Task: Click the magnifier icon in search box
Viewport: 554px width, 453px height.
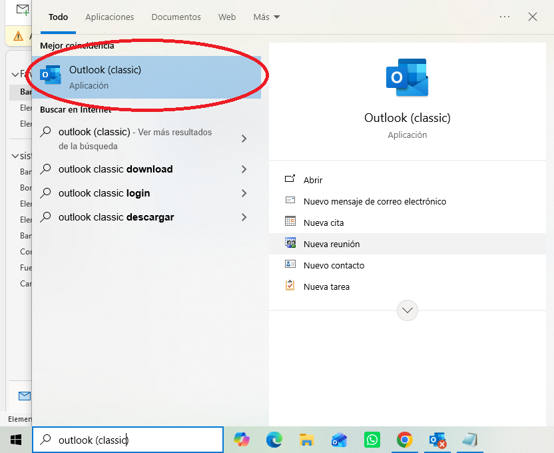Action: [45, 440]
